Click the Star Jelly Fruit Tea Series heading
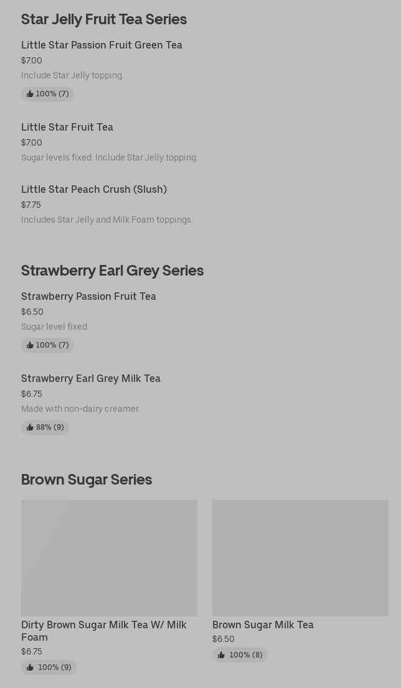 (x=104, y=19)
